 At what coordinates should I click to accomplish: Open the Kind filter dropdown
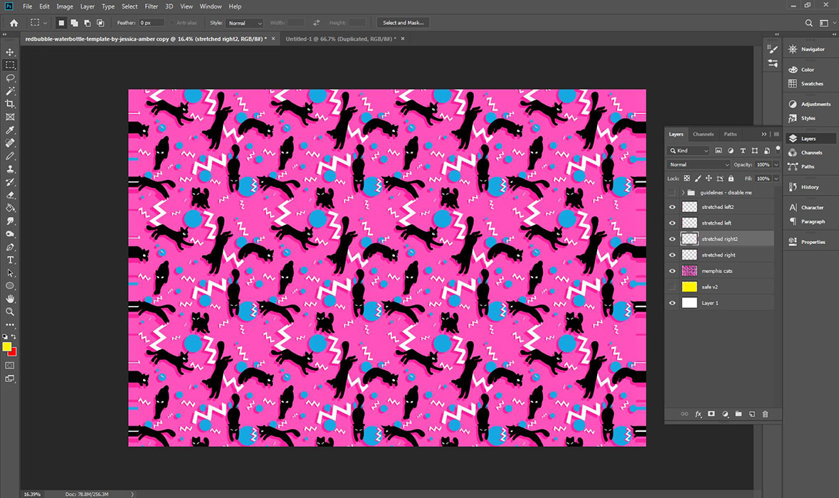(689, 151)
